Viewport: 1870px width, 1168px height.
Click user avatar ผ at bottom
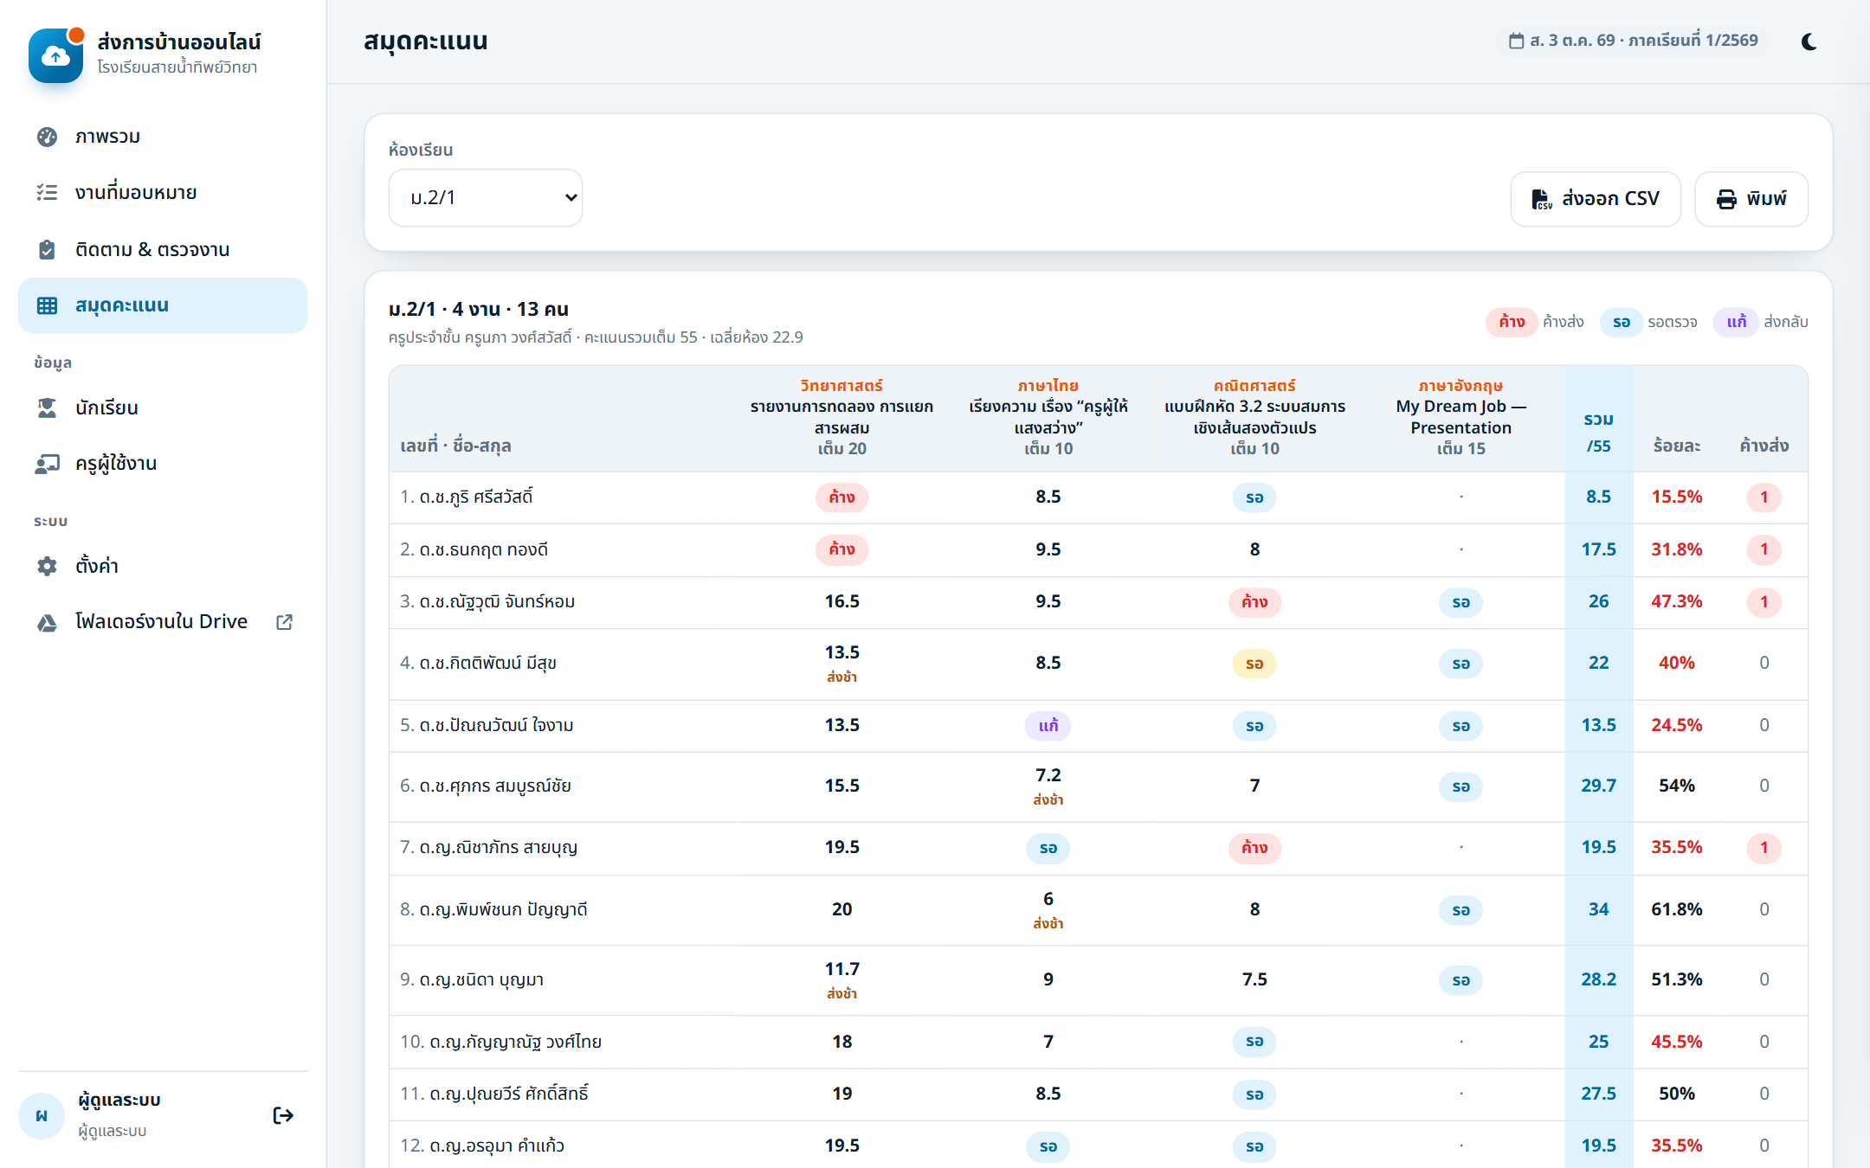(x=41, y=1116)
